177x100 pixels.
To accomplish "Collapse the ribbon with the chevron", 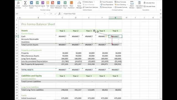I will click(x=160, y=10).
